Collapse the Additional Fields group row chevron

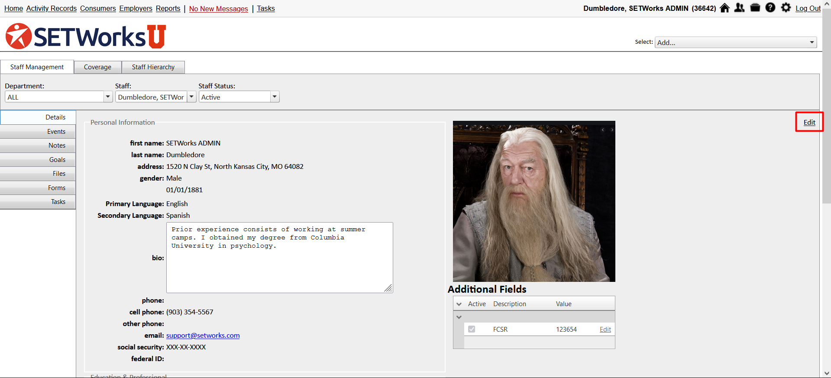[x=459, y=317]
